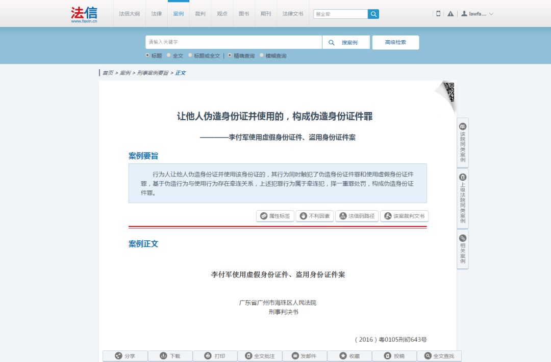Select the 全文 search scope radio
Image resolution: width=551 pixels, height=362 pixels.
(168, 55)
